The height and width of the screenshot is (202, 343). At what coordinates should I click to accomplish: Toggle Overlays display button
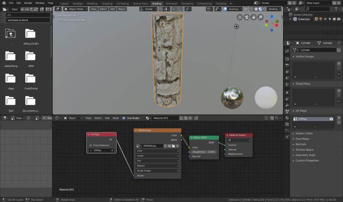point(225,9)
